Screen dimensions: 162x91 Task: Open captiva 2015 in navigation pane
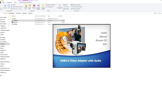click(x=3, y=28)
